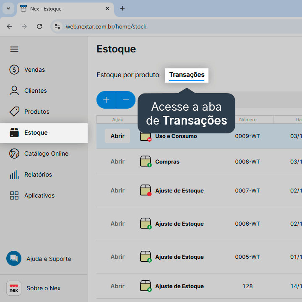The image size is (302, 302).
Task: Open transaction 128 with Abrir
Action: [117, 286]
